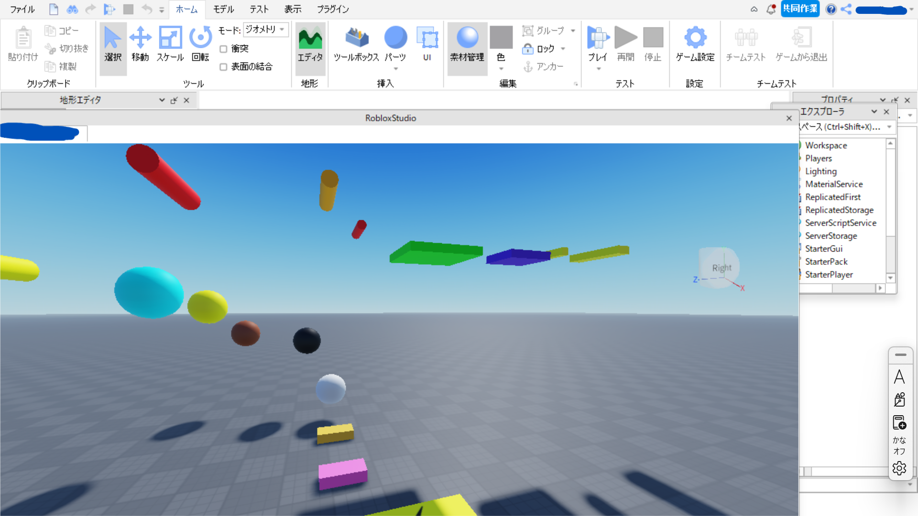Select Workspace in the Explorer tree
Viewport: 918px width, 516px height.
pos(826,145)
